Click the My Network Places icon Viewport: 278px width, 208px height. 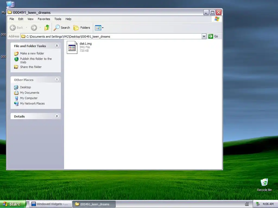(16, 103)
